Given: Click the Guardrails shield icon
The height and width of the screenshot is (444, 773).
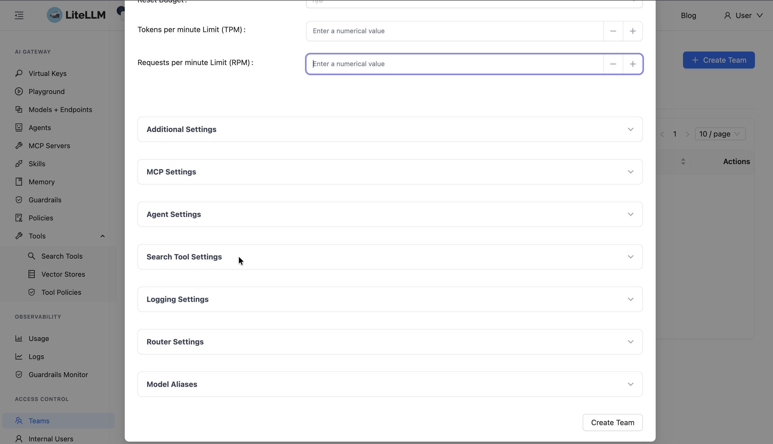Looking at the screenshot, I should click(19, 200).
